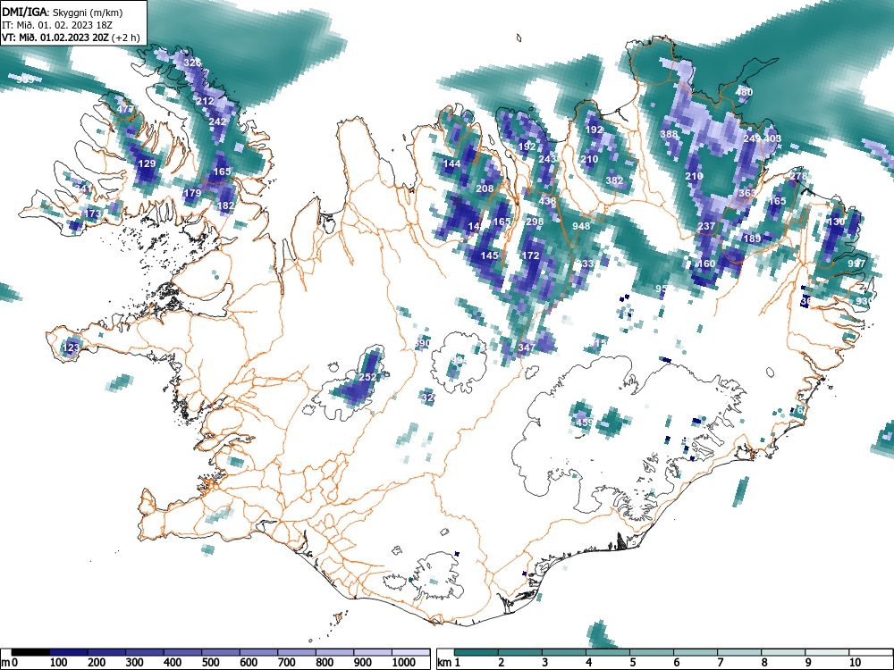Click the visibility value 208
Image resolution: width=894 pixels, height=670 pixels.
pyautogui.click(x=485, y=188)
